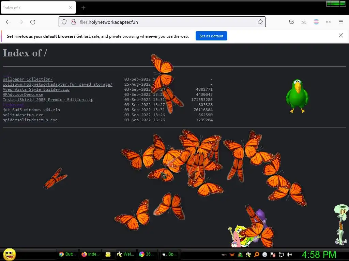This screenshot has height=261, width=349.
Task: Click the fish tray icon
Action: (x=224, y=255)
